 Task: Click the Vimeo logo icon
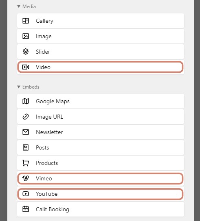click(26, 178)
